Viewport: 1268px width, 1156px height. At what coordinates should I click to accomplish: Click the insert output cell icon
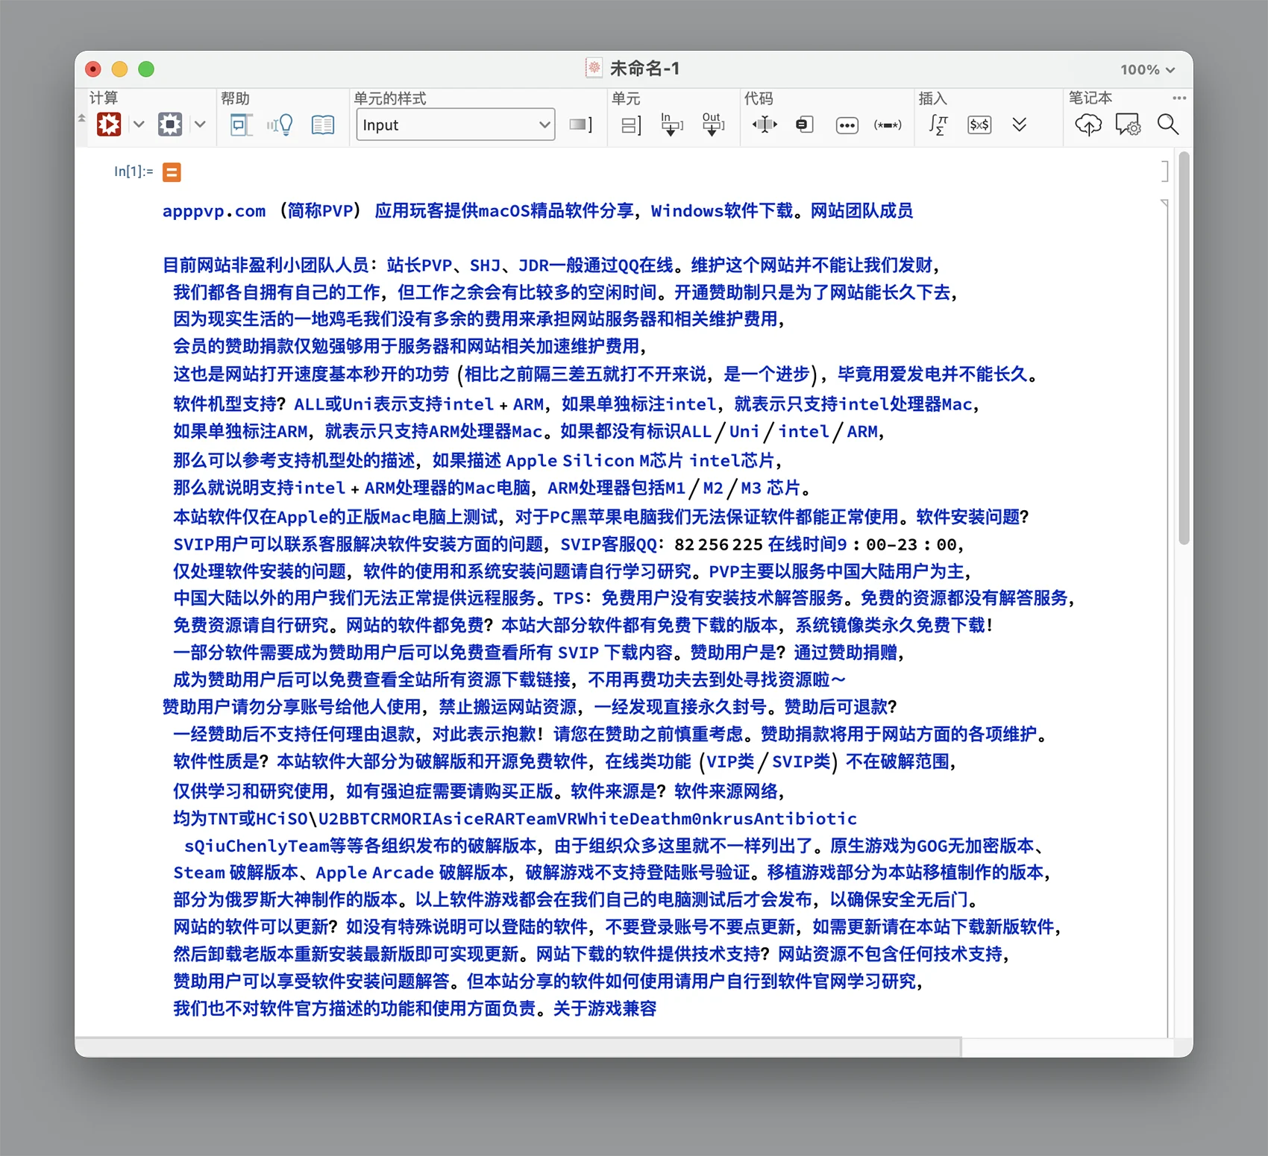(x=712, y=125)
